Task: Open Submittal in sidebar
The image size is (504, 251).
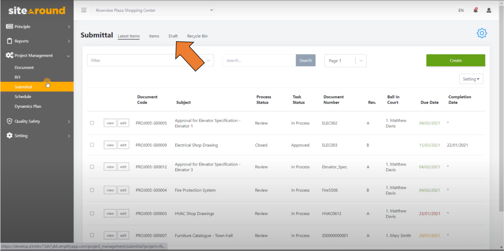Action: click(37, 87)
